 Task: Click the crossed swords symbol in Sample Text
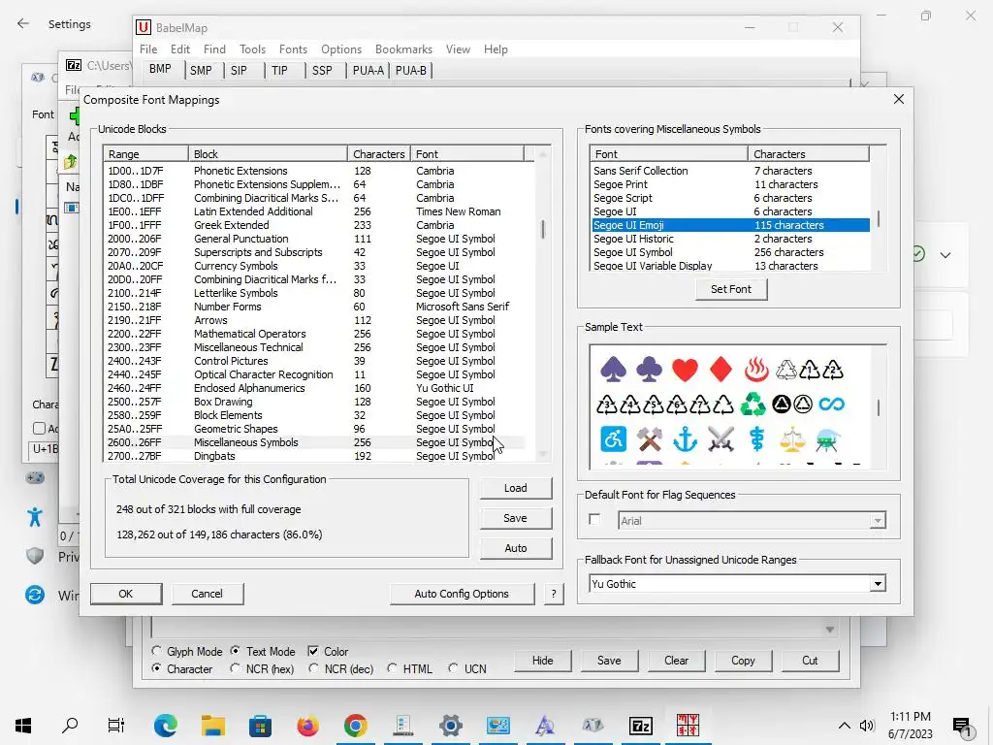[x=721, y=439]
